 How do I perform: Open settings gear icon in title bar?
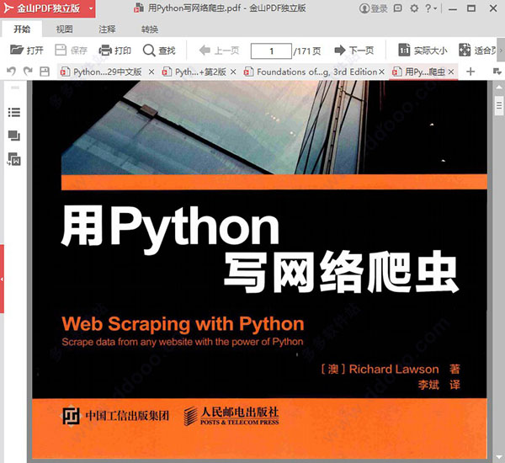414,8
